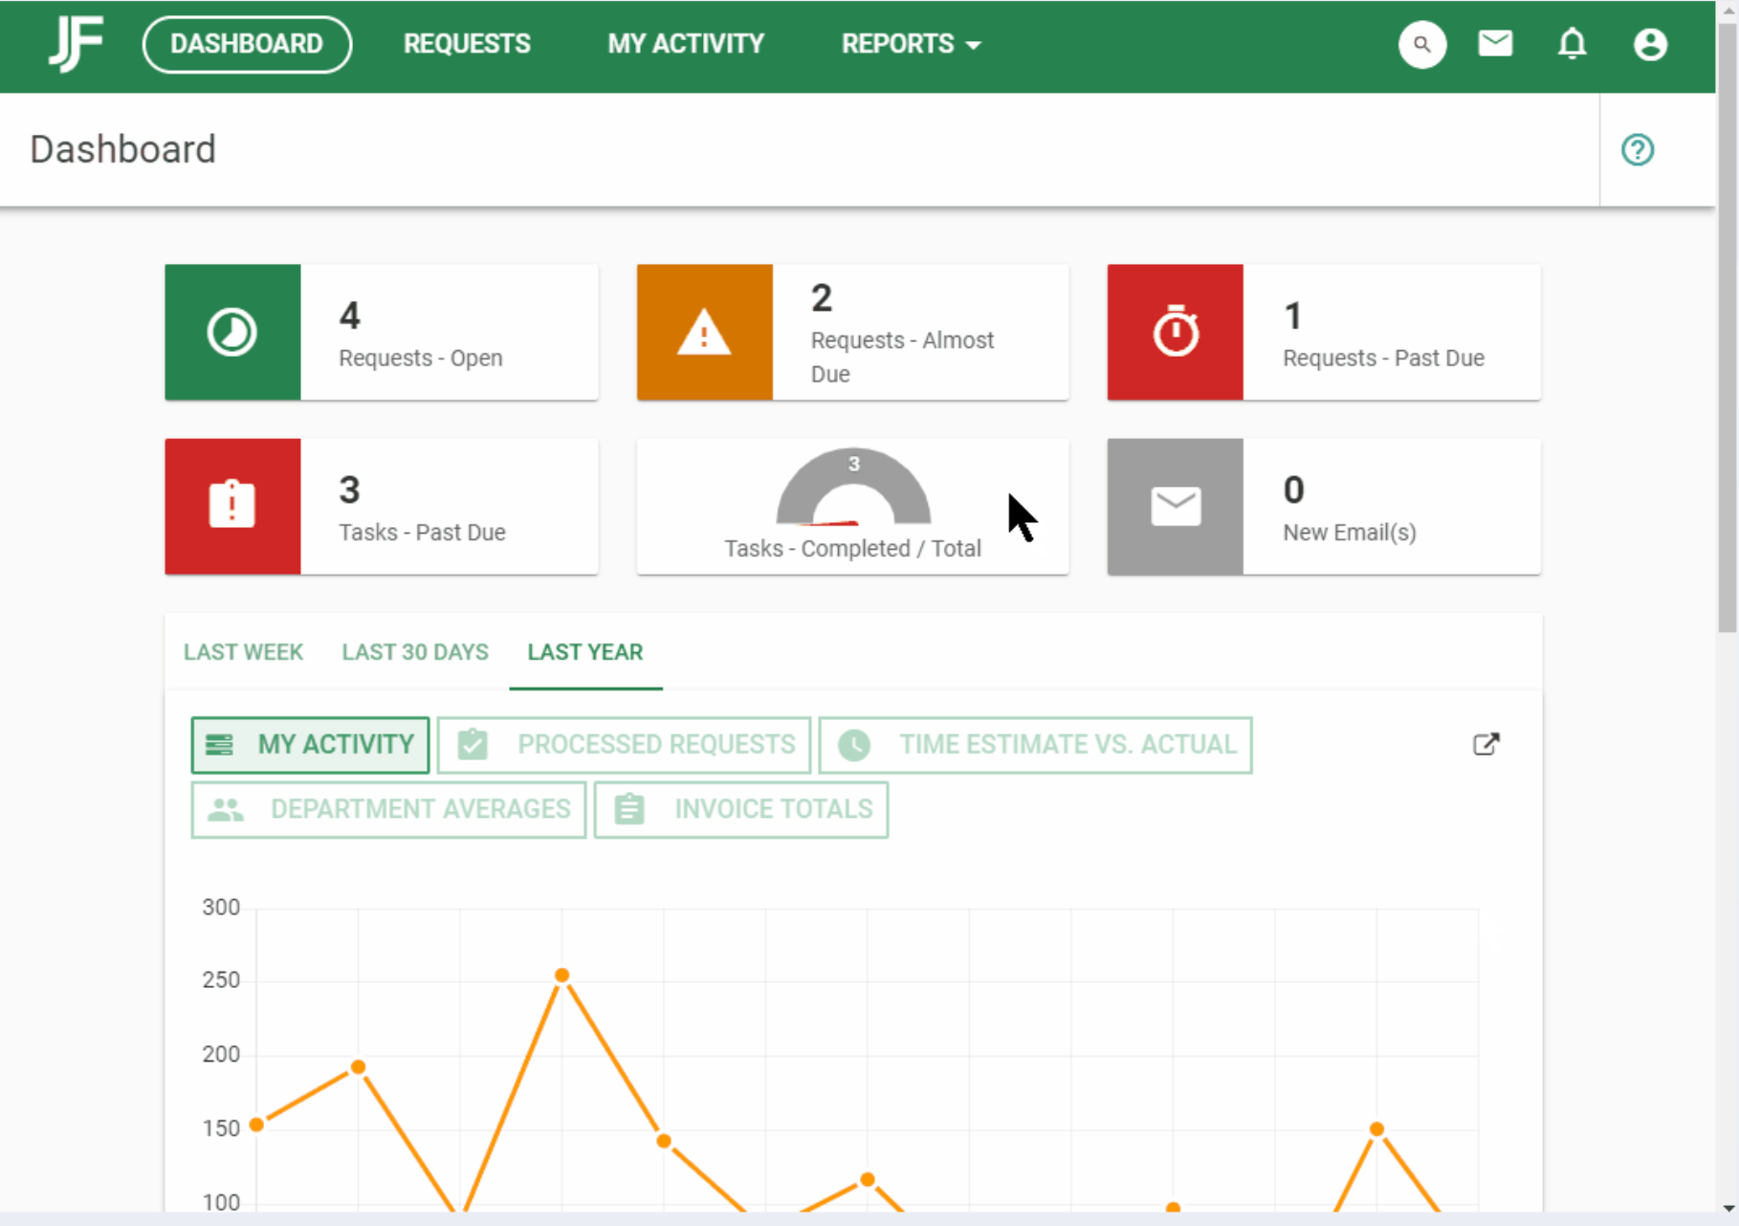This screenshot has height=1226, width=1739.
Task: Click the chart peak data point near 250
Action: 562,975
